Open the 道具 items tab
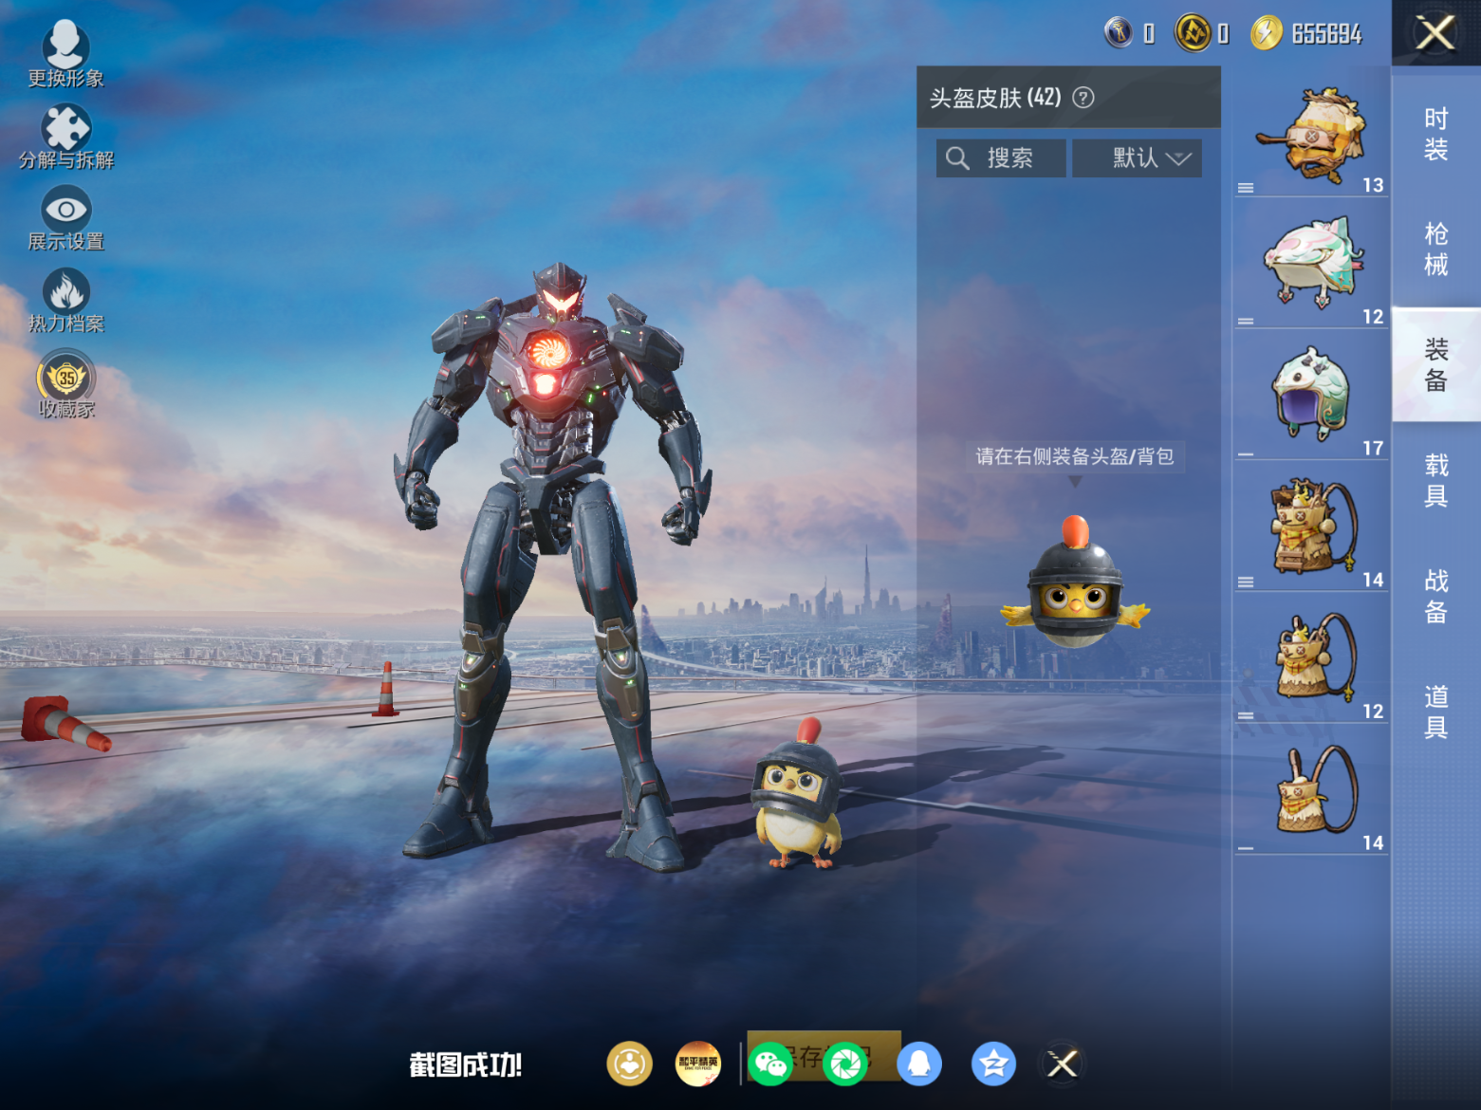1481x1110 pixels. [1435, 712]
